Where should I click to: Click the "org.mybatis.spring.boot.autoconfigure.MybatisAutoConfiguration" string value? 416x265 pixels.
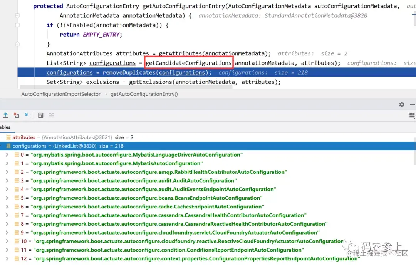point(116,163)
